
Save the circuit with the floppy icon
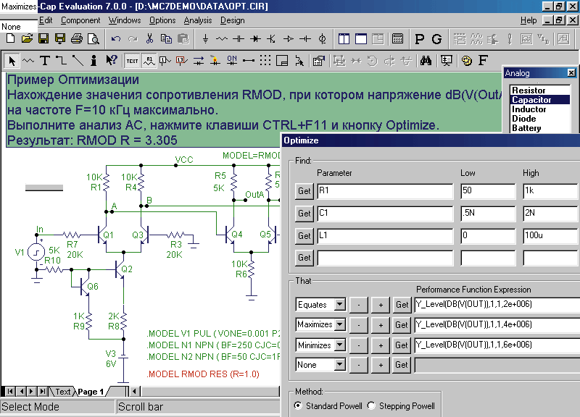point(43,39)
